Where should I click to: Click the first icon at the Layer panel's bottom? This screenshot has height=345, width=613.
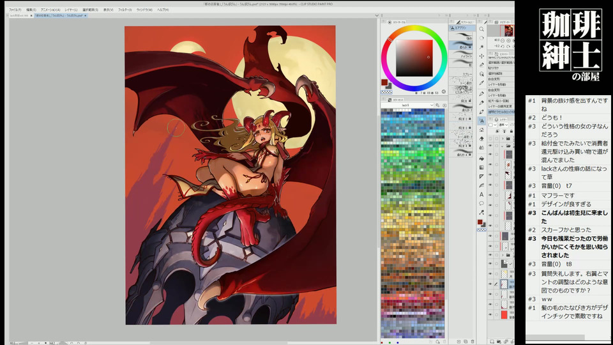coord(492,341)
